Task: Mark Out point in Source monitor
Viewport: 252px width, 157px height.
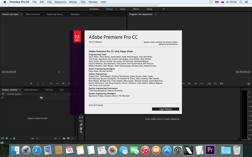Action: 43,83
